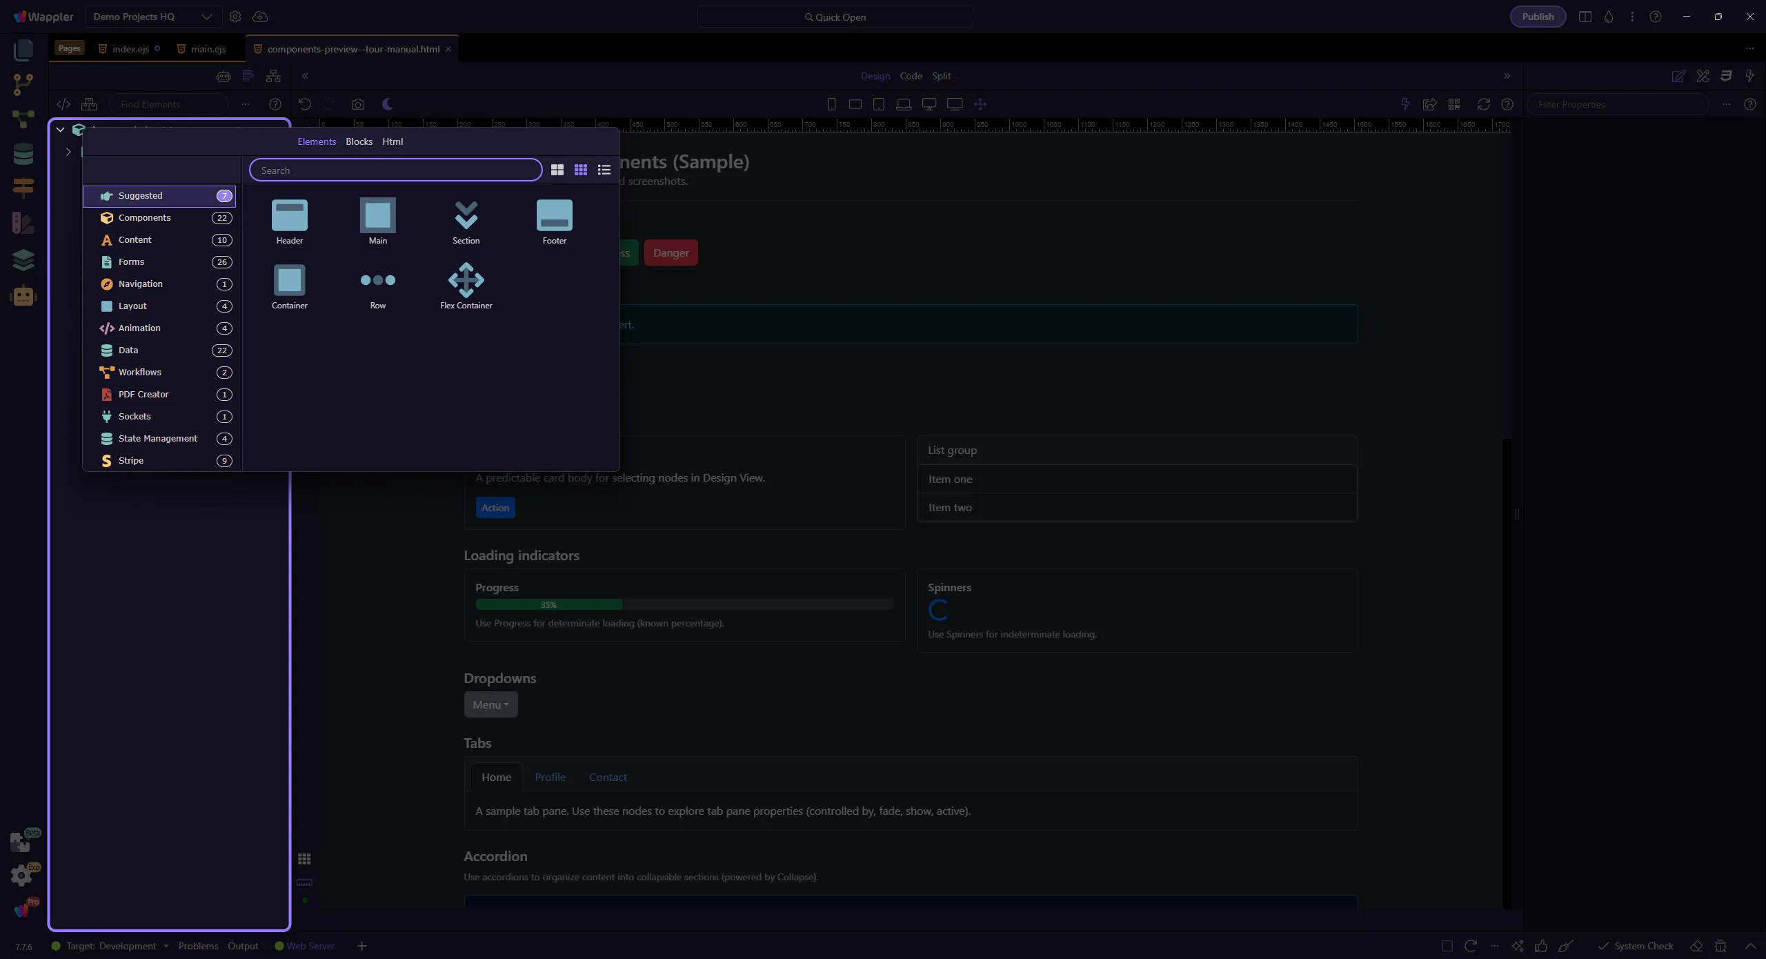Focus the elements Search field
Screen dimensions: 1766x959
(x=395, y=170)
